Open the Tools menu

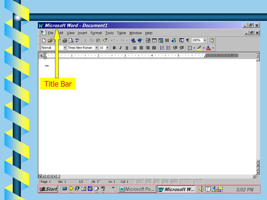click(109, 33)
